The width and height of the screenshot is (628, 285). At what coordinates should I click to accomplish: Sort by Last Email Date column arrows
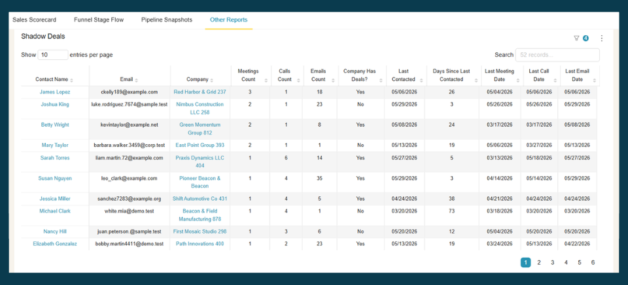[x=595, y=80]
